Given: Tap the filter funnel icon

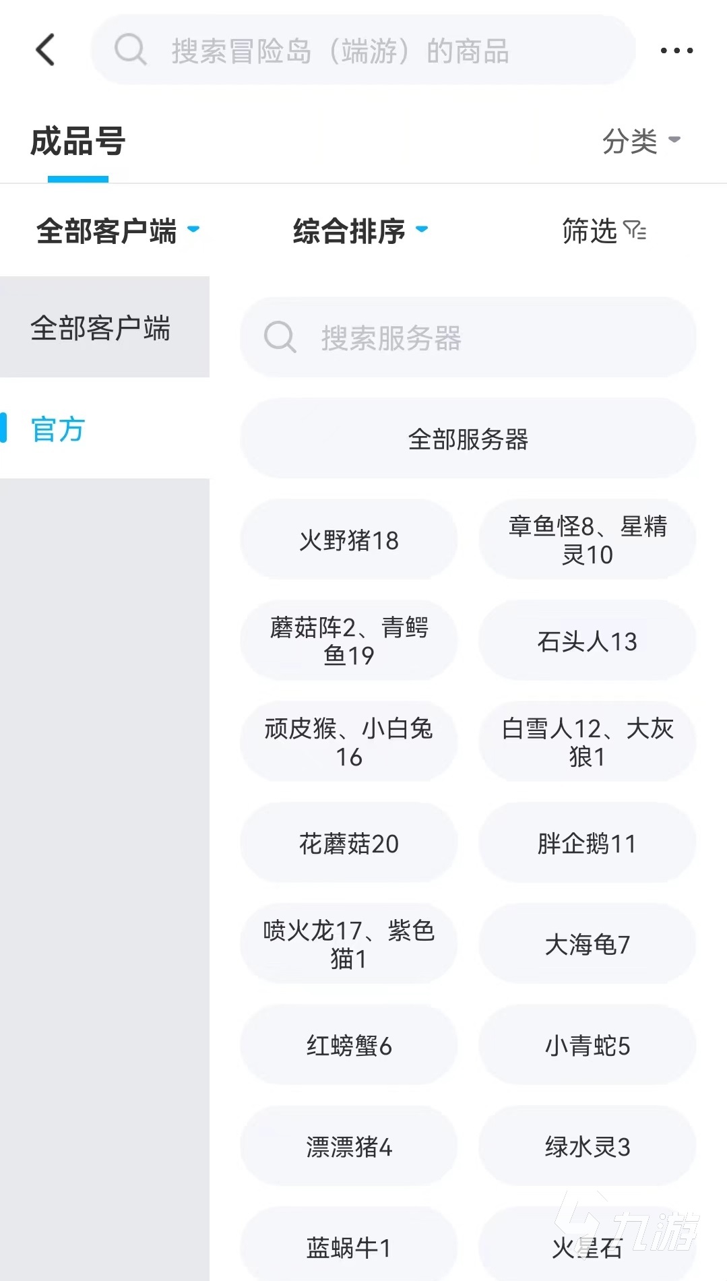Looking at the screenshot, I should [635, 231].
